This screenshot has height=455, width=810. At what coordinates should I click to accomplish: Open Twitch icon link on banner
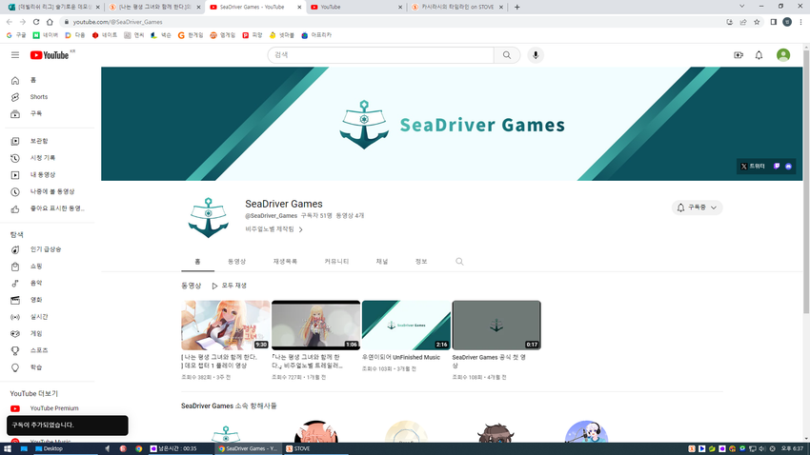777,167
